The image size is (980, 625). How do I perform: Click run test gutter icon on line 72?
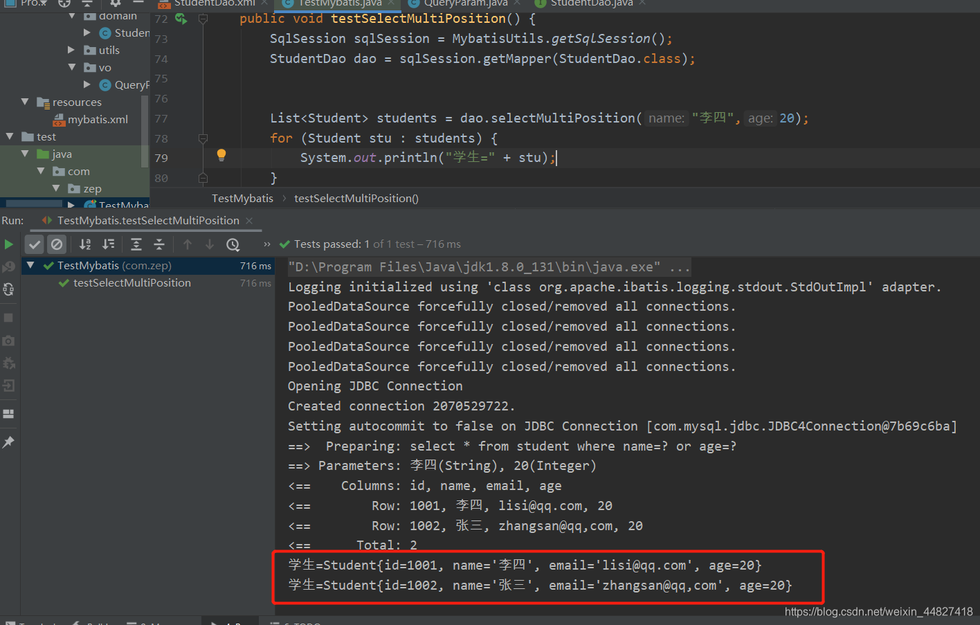point(181,19)
